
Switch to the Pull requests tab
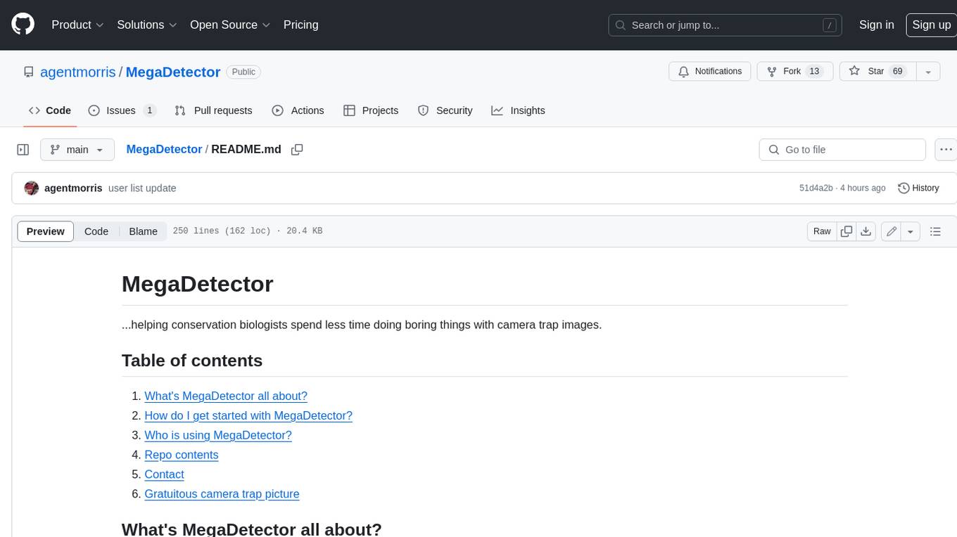click(x=213, y=110)
